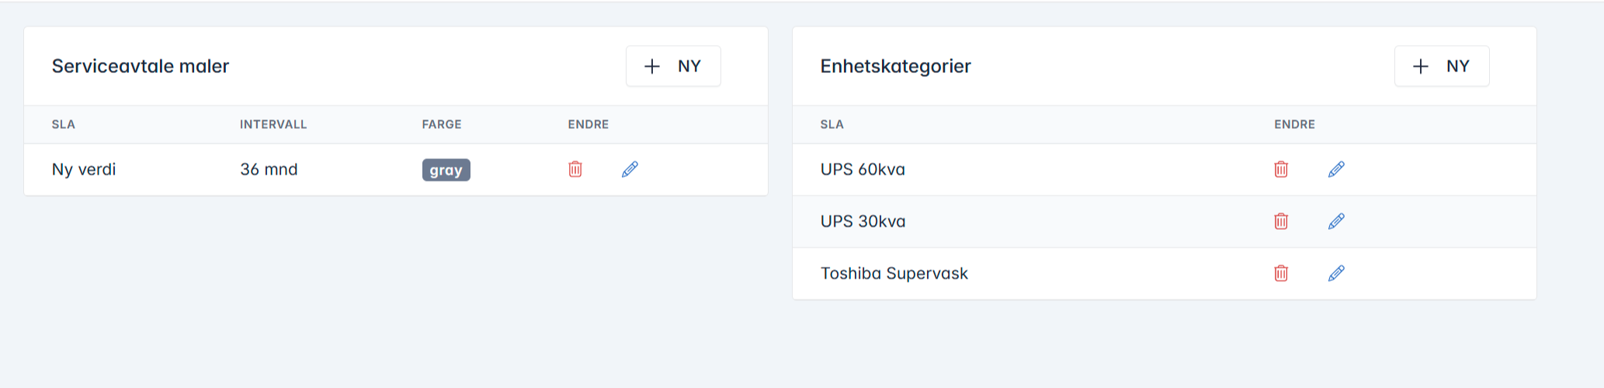The height and width of the screenshot is (388, 1604).
Task: Select the Toshiba Supervask row label
Action: 894,273
